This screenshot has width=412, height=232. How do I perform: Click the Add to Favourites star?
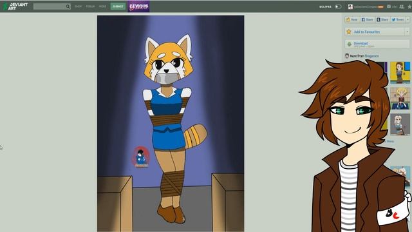coord(349,32)
